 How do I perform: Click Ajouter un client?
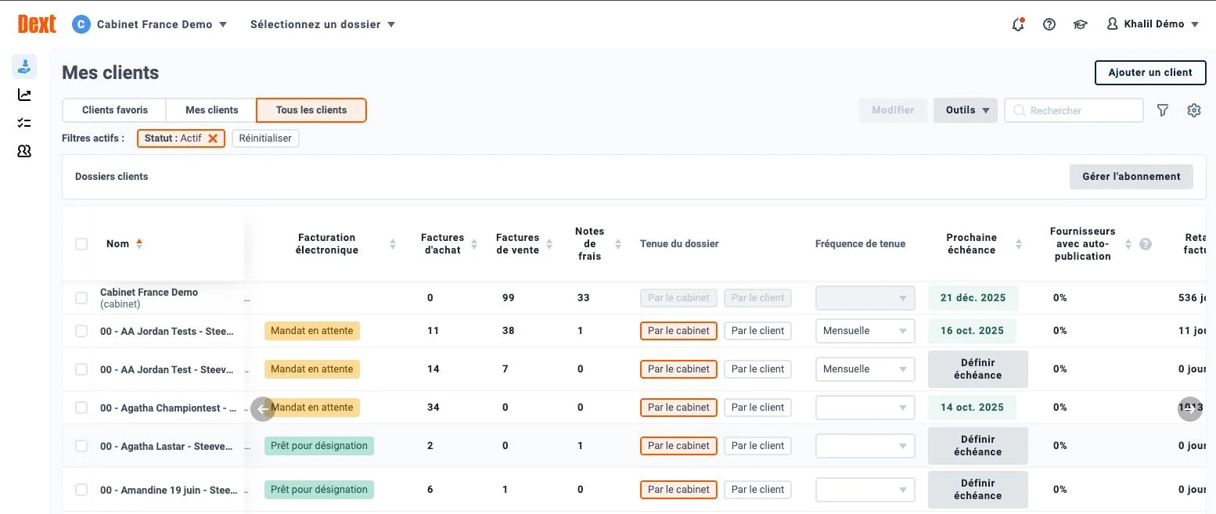click(1149, 72)
